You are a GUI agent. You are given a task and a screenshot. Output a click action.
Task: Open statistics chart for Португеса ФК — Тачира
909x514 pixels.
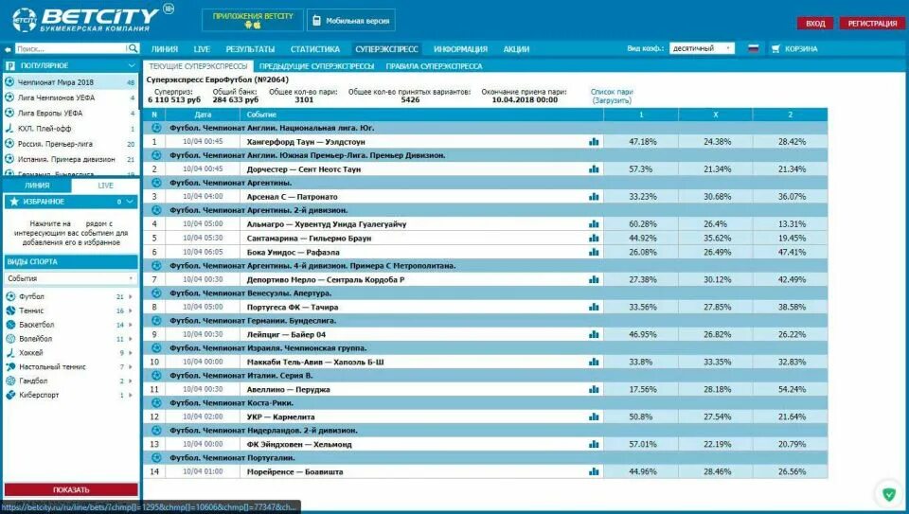[594, 307]
